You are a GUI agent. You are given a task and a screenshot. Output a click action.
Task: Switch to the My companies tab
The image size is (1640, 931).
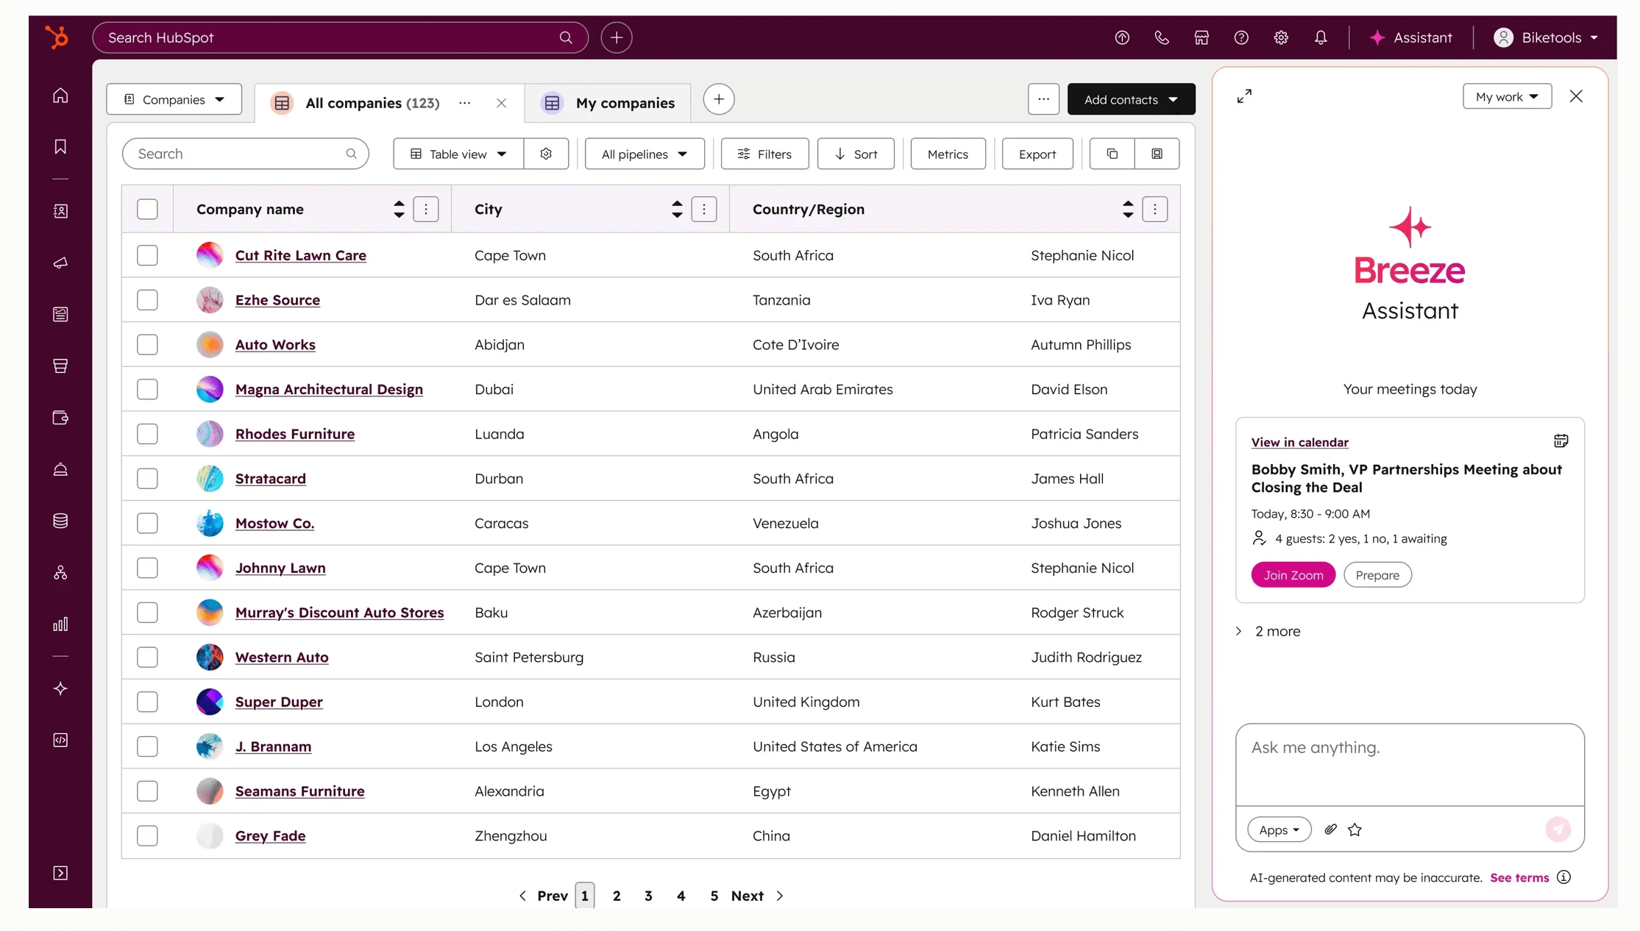click(625, 103)
